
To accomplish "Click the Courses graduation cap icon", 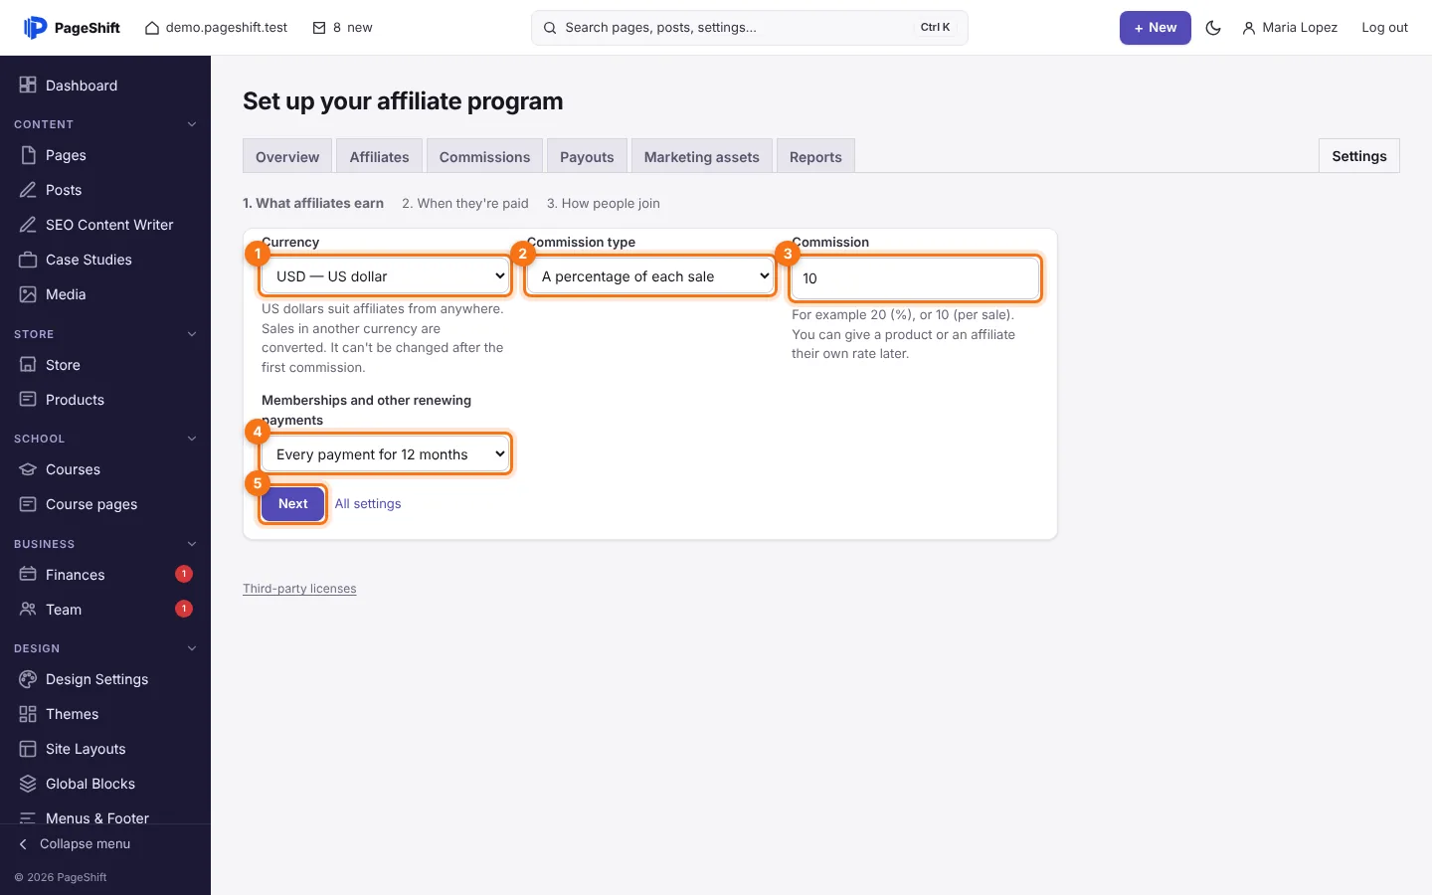I will click(28, 469).
